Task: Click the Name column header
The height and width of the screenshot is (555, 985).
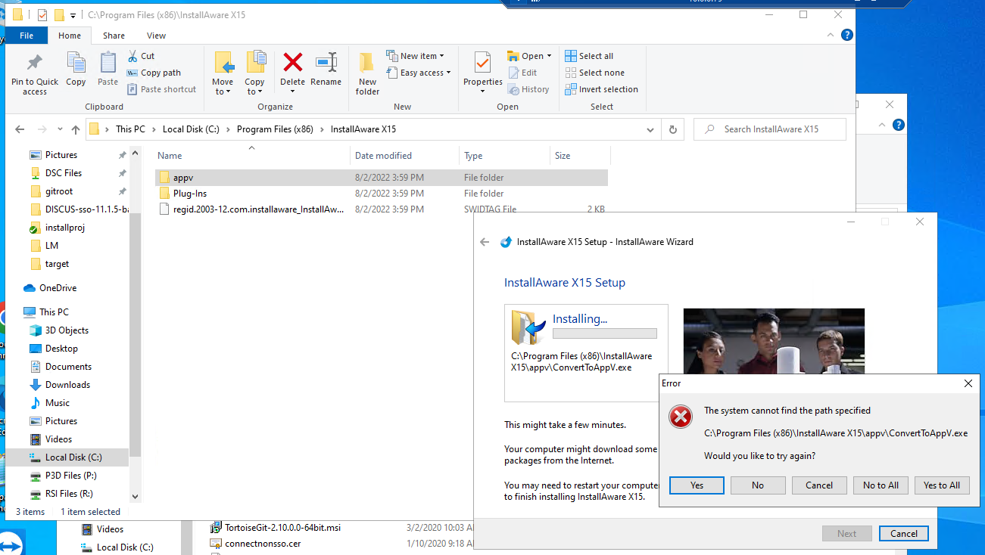Action: click(253, 156)
